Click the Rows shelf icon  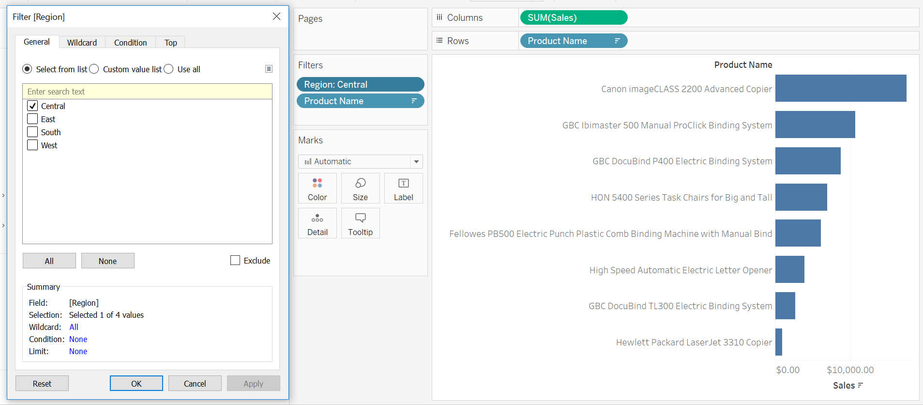click(x=439, y=41)
